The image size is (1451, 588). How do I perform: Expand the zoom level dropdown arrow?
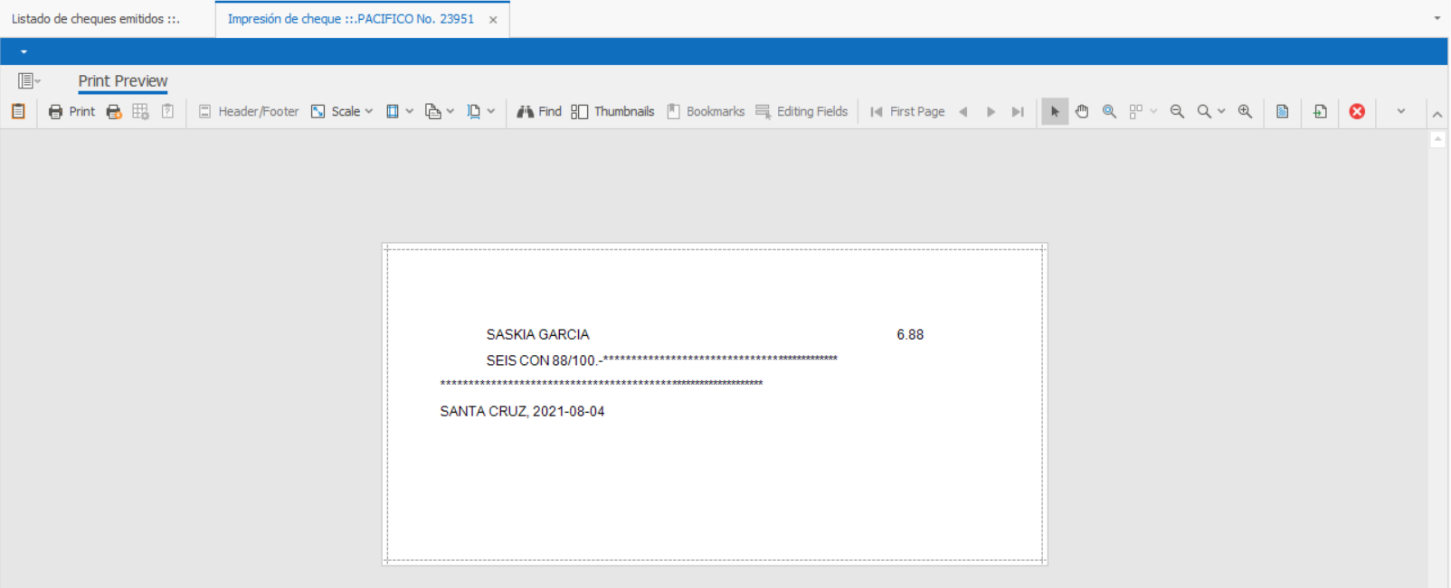1221,112
